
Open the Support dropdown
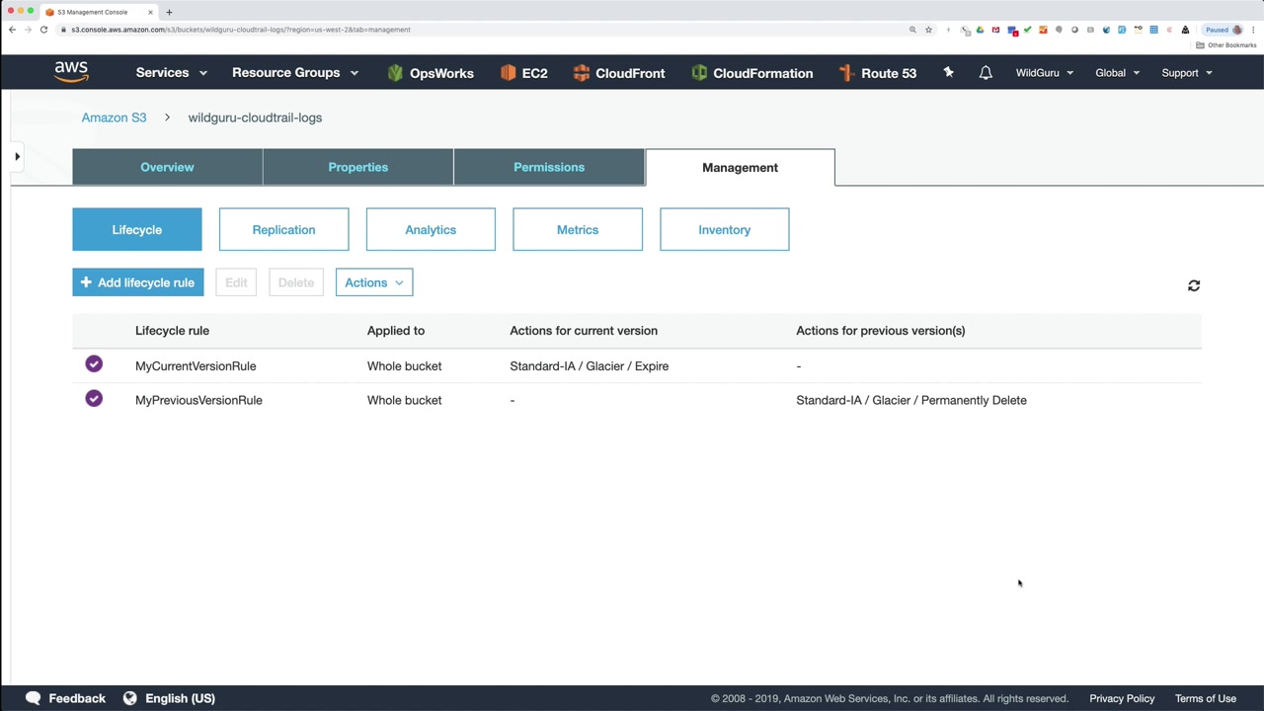pyautogui.click(x=1187, y=73)
